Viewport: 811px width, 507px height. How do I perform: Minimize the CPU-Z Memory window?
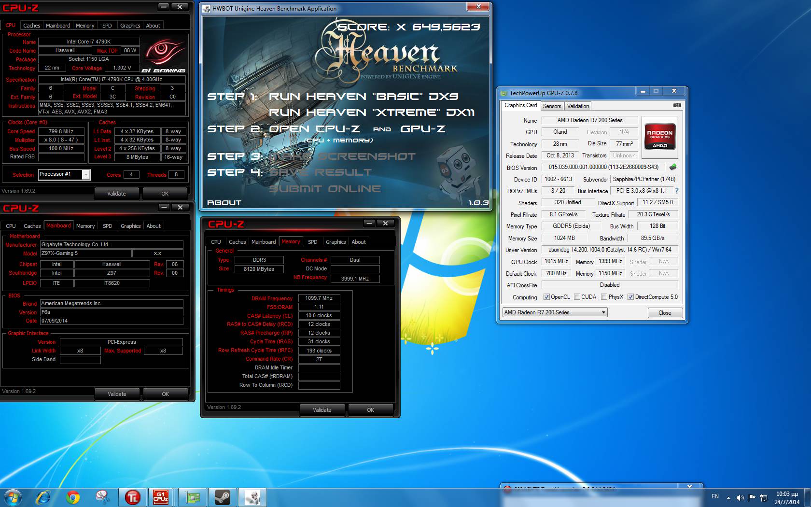369,223
